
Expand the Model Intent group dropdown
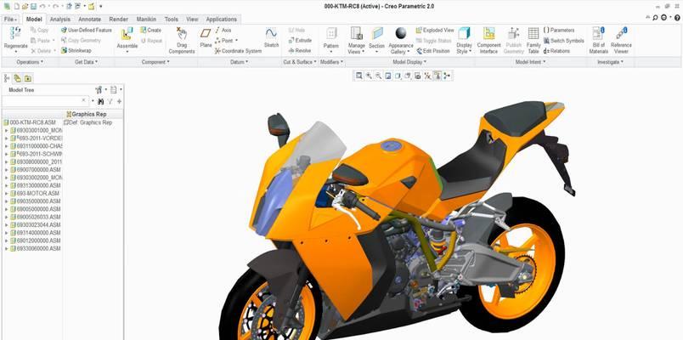[531, 62]
